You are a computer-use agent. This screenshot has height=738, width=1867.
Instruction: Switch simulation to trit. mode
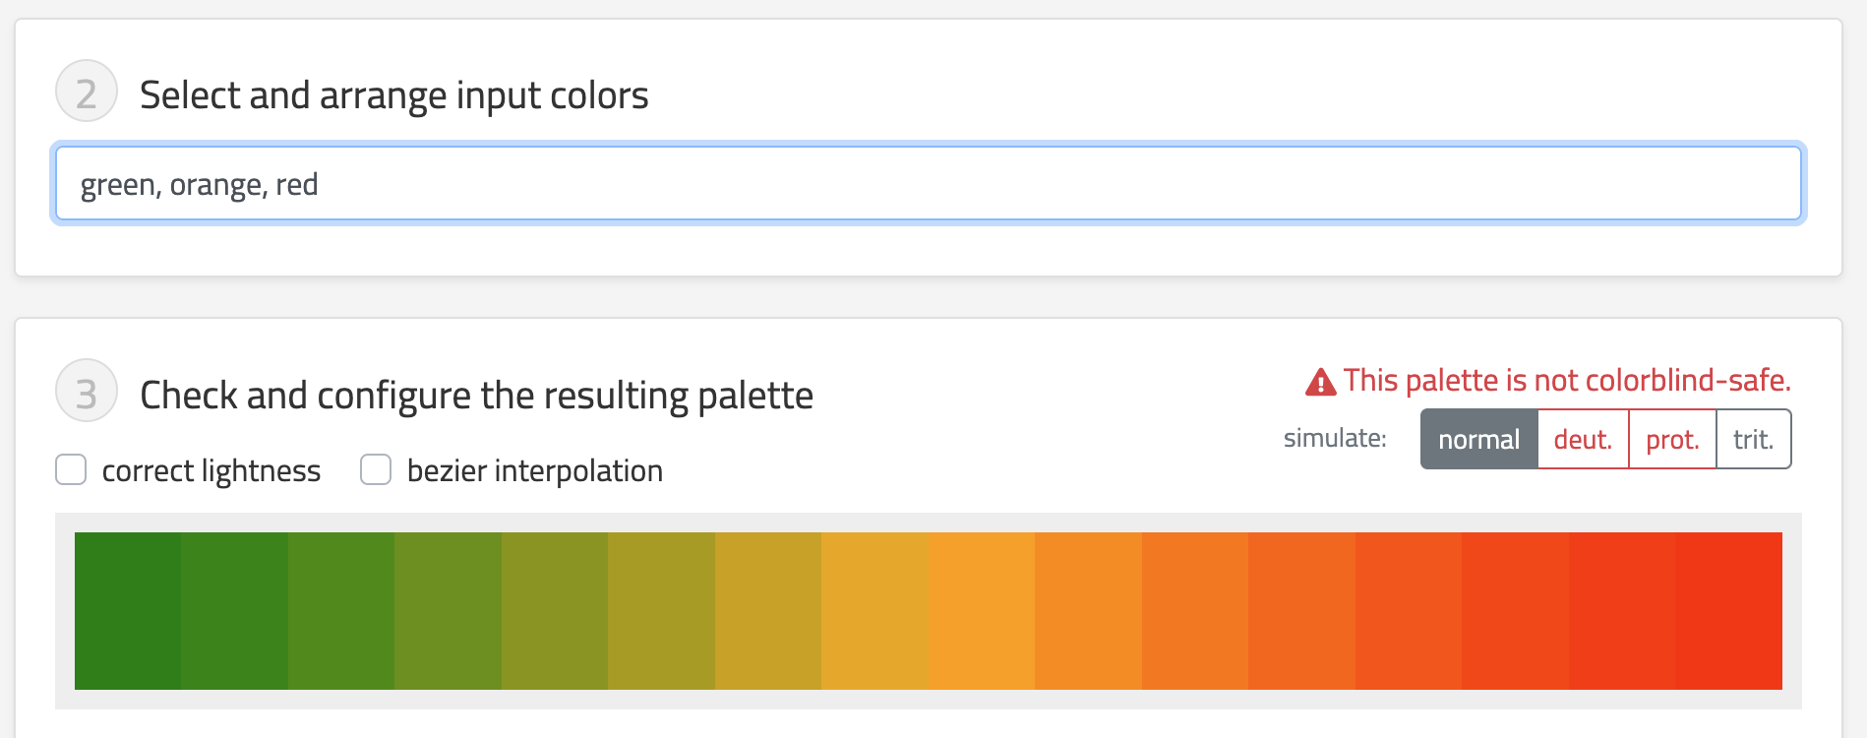click(x=1753, y=439)
